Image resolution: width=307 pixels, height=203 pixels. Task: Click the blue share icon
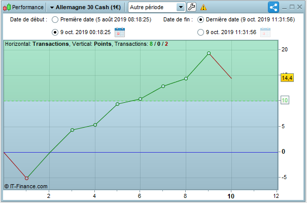[x=274, y=8]
